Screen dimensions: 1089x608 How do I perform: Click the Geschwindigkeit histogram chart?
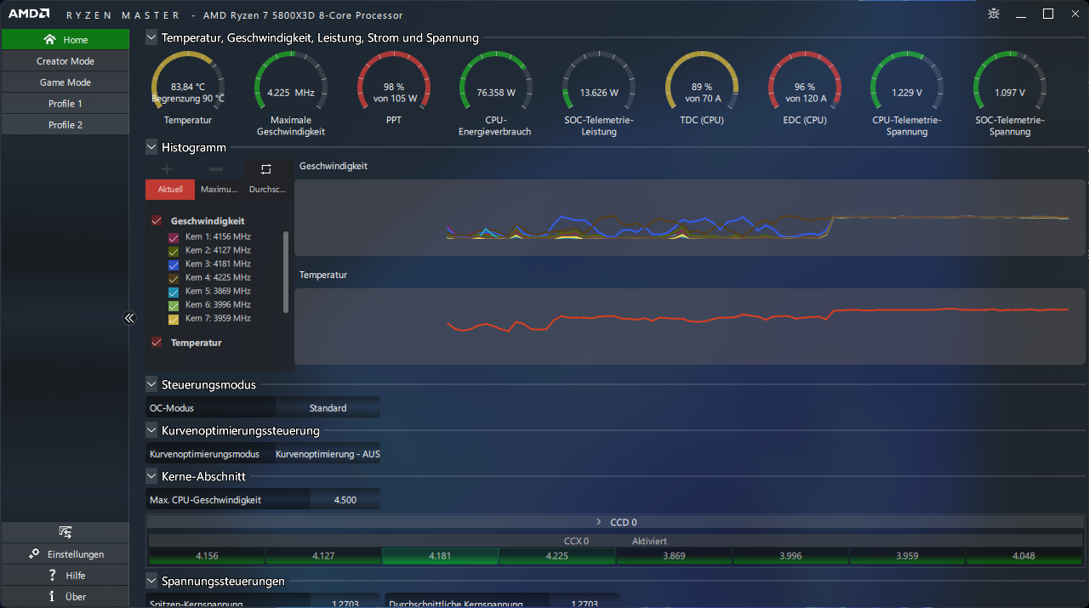click(690, 218)
